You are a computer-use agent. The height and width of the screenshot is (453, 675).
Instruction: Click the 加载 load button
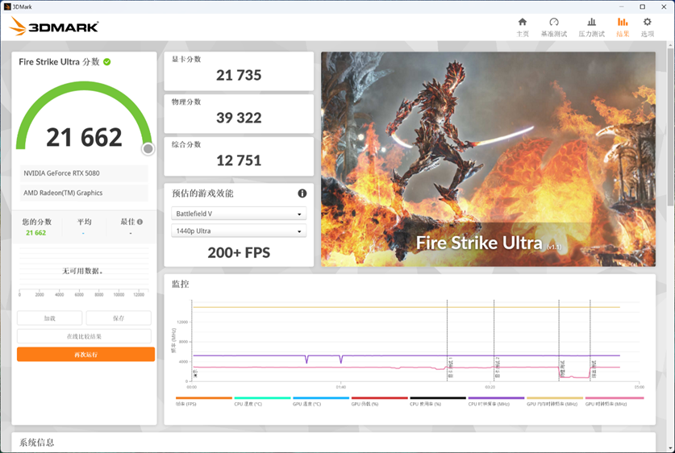pos(49,318)
